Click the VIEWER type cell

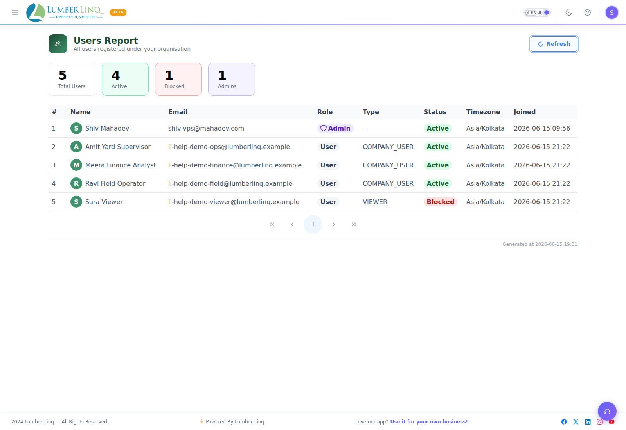point(375,202)
